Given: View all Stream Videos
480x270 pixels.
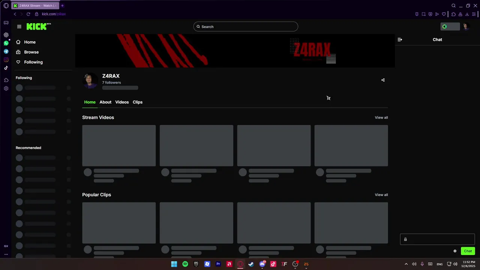Looking at the screenshot, I should [x=381, y=117].
